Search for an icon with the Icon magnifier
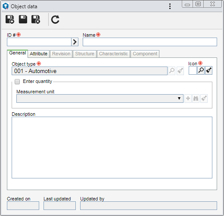 (x=201, y=70)
